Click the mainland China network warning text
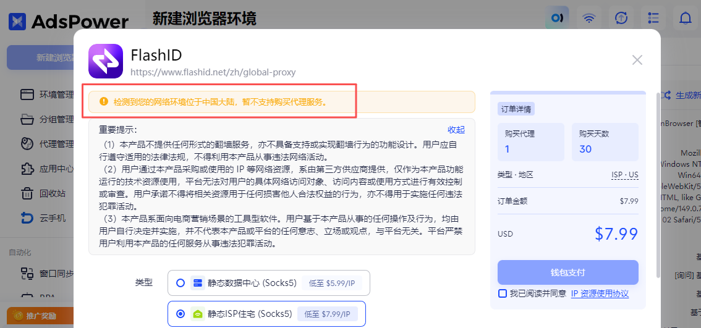This screenshot has height=328, width=701. [220, 102]
